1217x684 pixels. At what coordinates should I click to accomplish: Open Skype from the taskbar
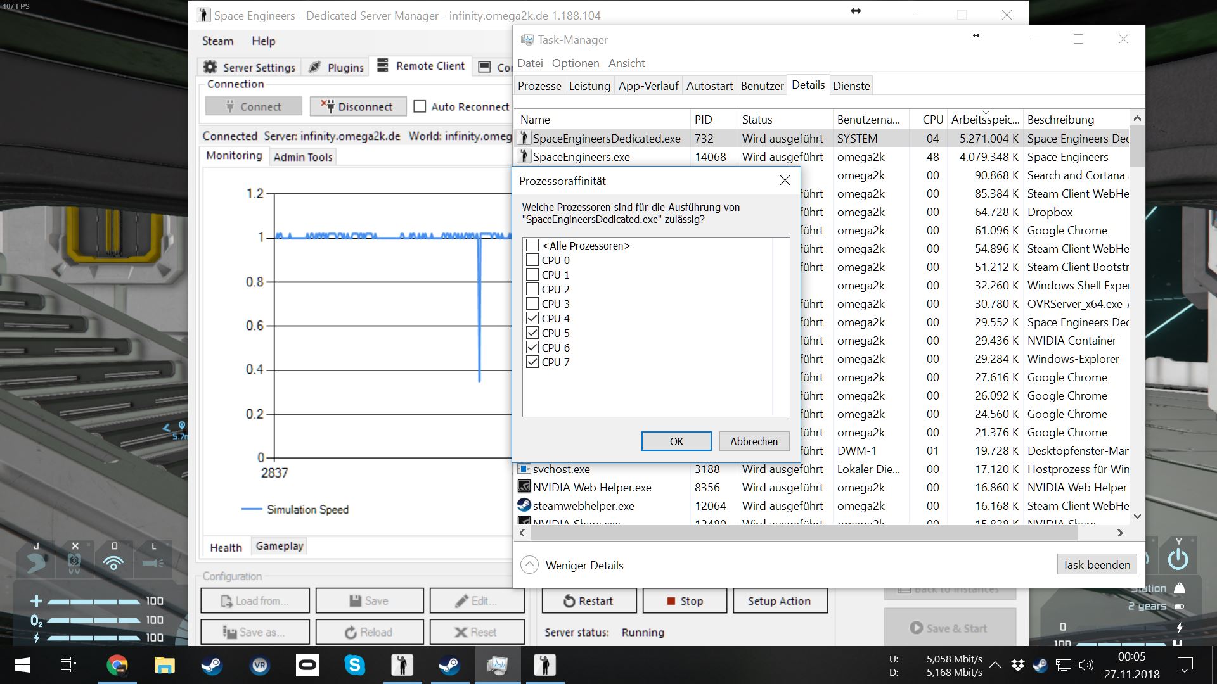tap(354, 665)
